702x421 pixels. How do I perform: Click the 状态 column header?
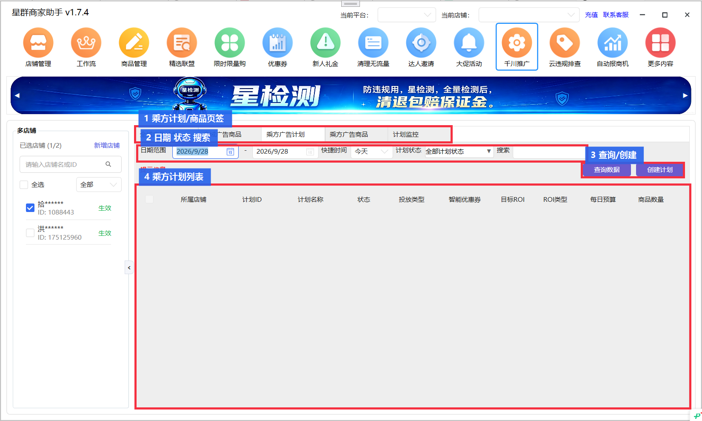[x=364, y=200]
